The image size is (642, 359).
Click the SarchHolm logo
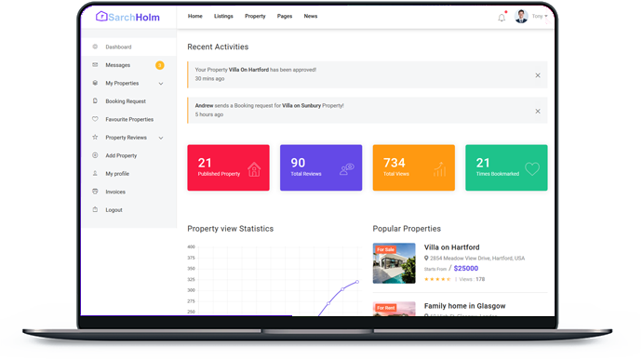[x=127, y=17]
